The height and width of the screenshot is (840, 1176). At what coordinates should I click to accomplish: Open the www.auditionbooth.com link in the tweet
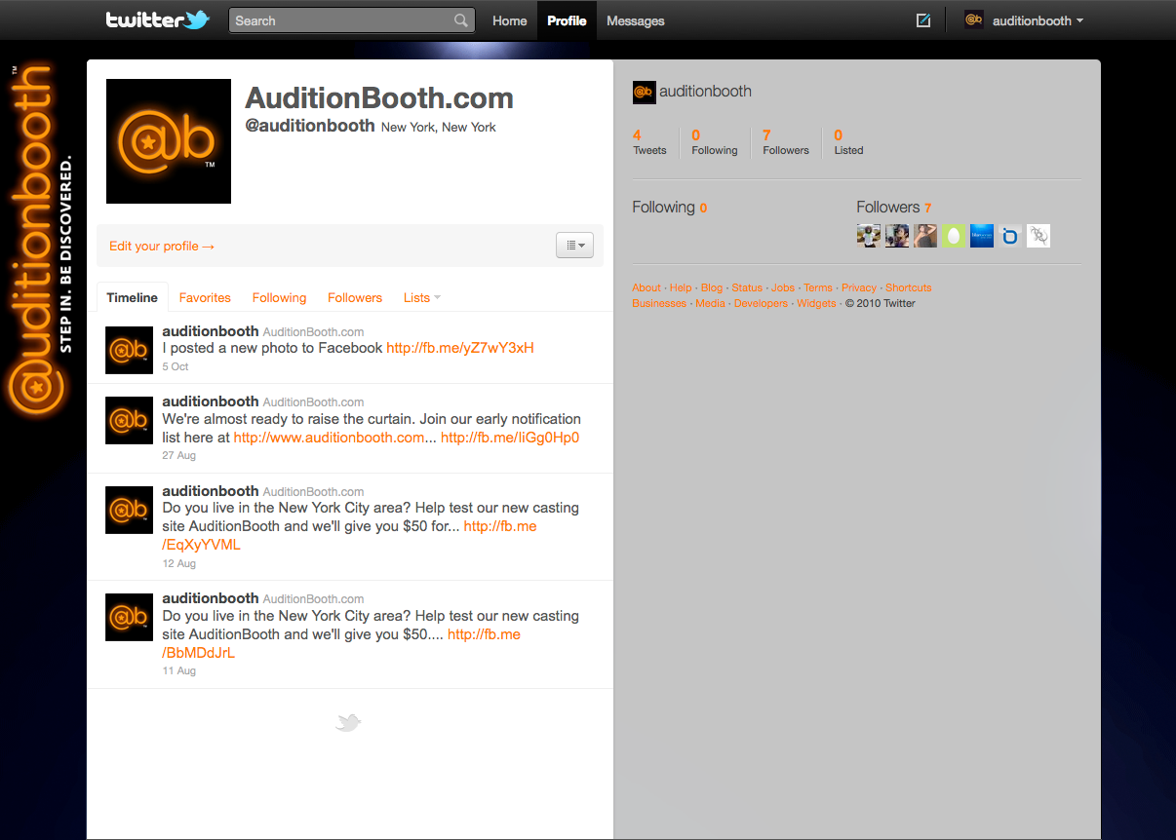pos(330,438)
